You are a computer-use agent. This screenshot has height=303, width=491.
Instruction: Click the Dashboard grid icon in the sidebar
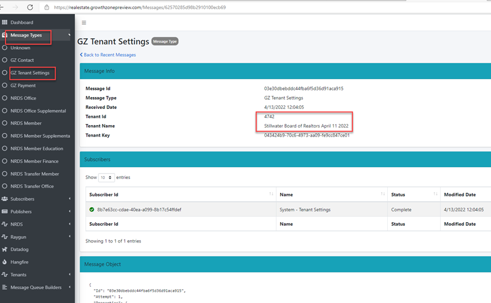point(5,23)
